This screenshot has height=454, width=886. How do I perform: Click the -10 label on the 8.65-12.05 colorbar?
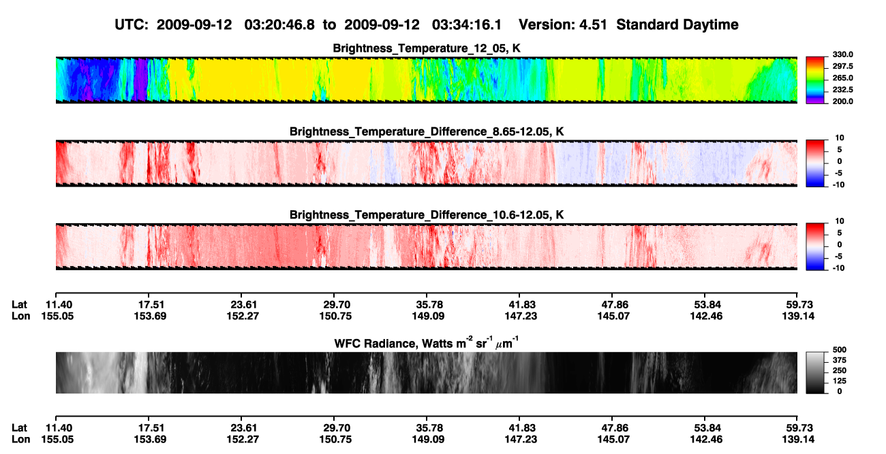pyautogui.click(x=838, y=185)
